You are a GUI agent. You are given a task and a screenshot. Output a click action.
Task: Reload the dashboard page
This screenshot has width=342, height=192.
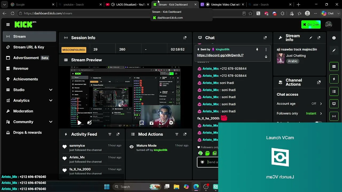13,13
